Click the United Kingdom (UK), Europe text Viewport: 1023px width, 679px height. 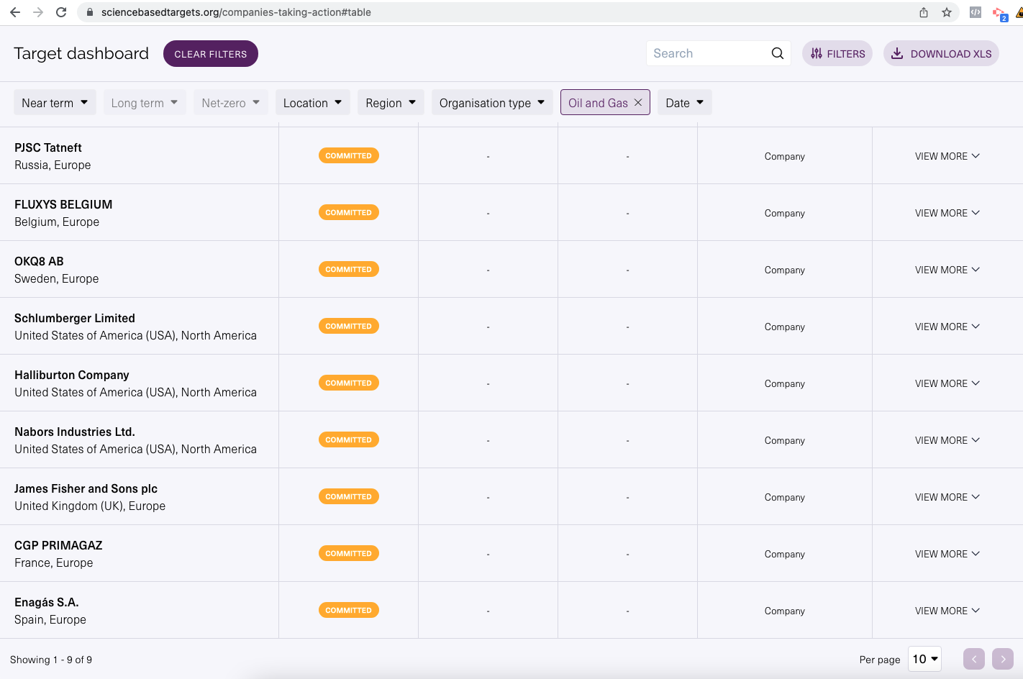pyautogui.click(x=90, y=506)
